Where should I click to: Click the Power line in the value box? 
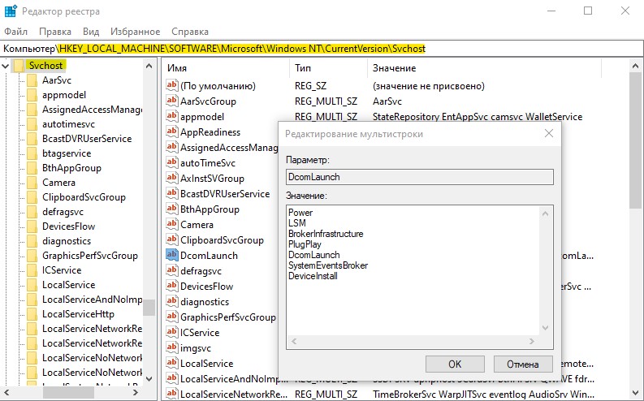tap(300, 213)
